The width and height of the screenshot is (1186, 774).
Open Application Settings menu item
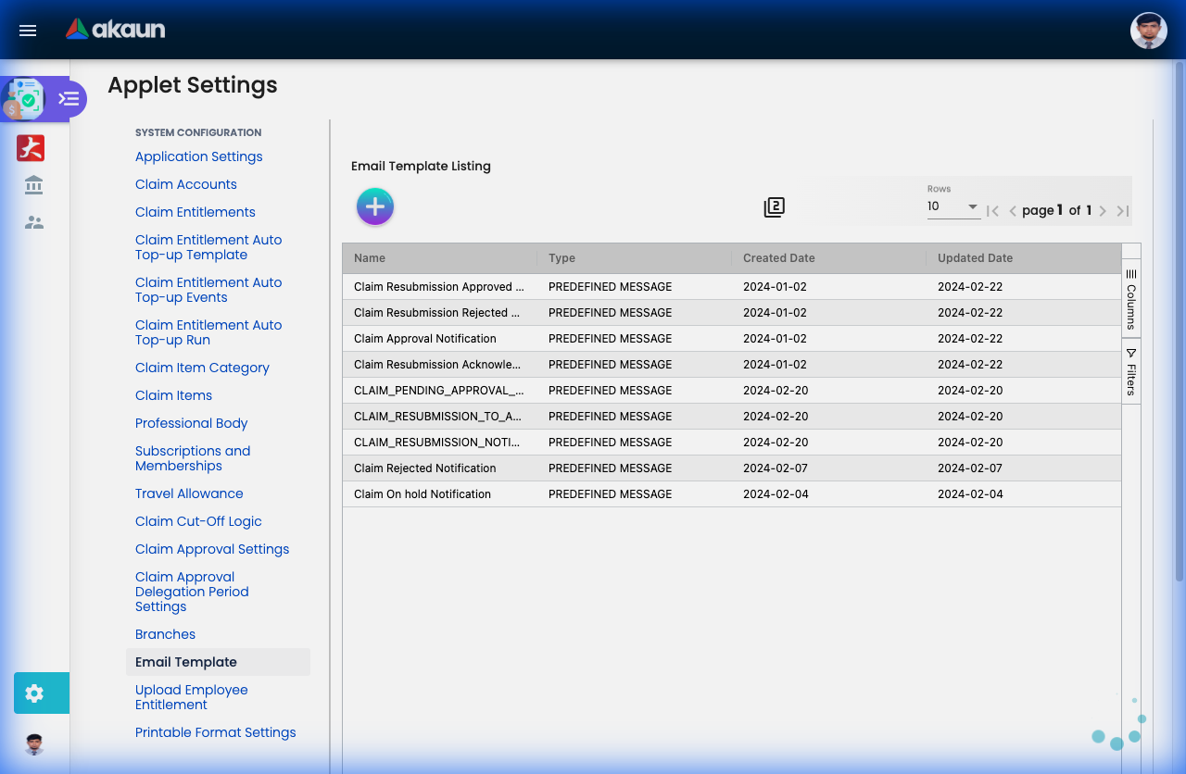click(198, 156)
